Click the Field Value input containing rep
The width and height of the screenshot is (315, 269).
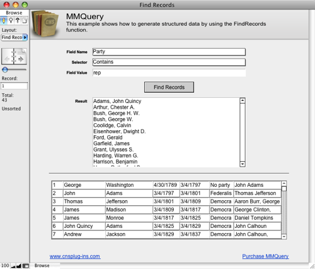[x=169, y=73]
